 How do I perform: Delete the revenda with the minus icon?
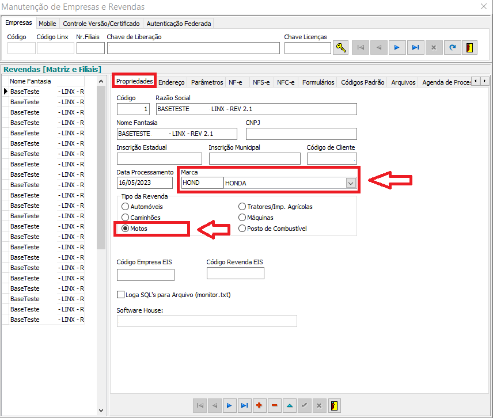(x=274, y=405)
